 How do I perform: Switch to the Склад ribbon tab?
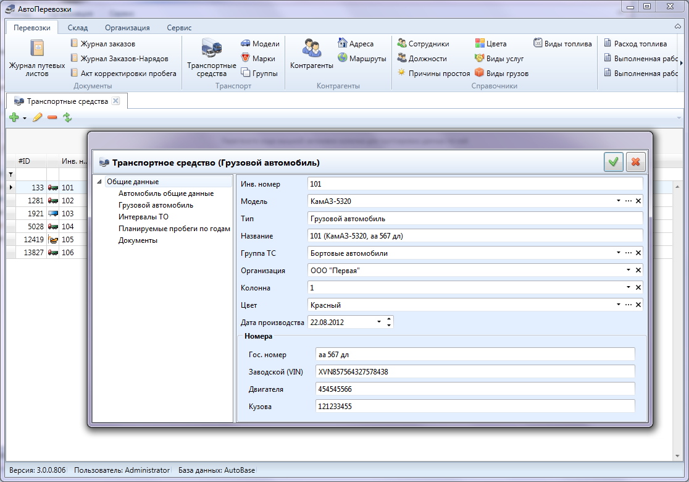point(78,28)
